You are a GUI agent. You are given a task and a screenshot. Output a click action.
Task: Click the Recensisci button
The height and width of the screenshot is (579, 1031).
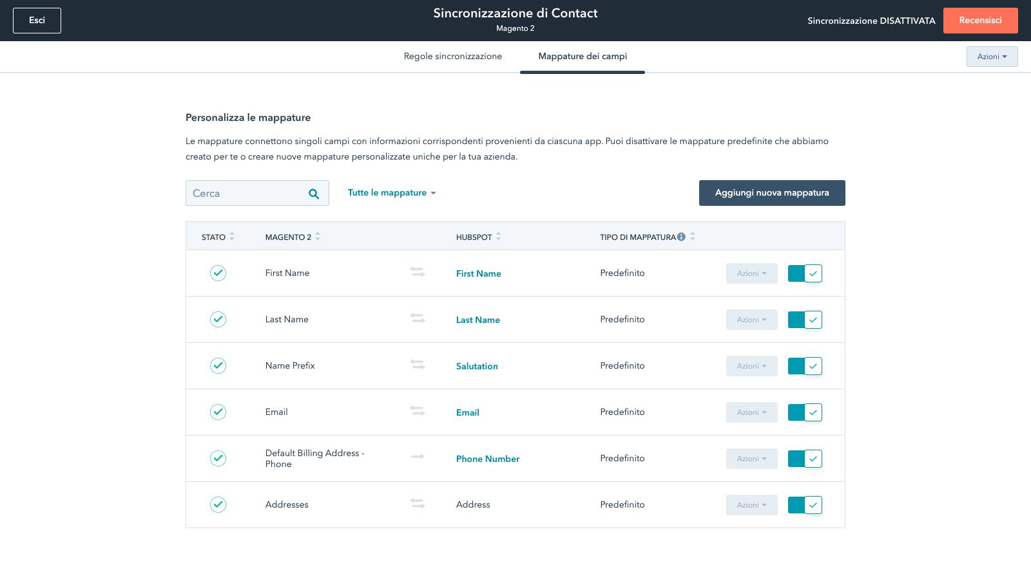[980, 21]
